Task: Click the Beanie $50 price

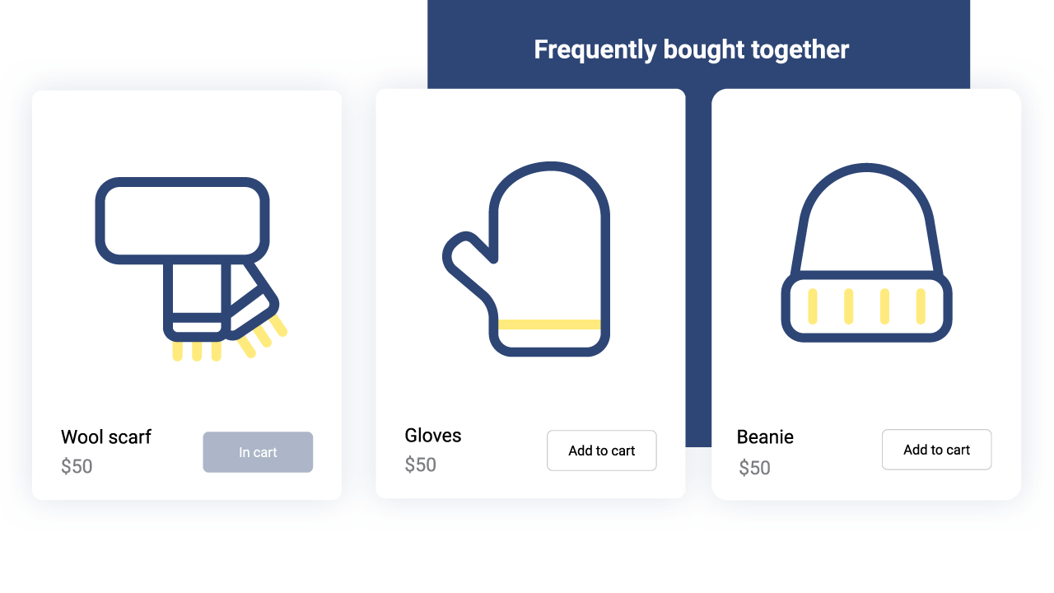Action: pyautogui.click(x=754, y=468)
